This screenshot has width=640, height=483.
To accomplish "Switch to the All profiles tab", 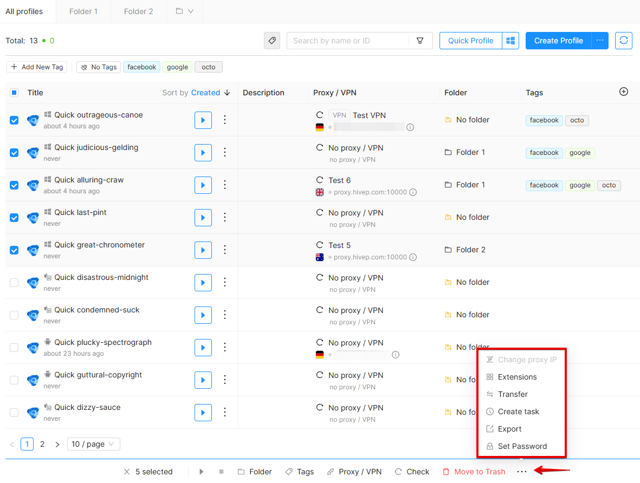I will pos(24,11).
